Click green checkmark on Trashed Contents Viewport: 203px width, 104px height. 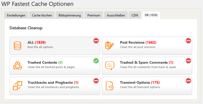pyautogui.click(x=96, y=61)
